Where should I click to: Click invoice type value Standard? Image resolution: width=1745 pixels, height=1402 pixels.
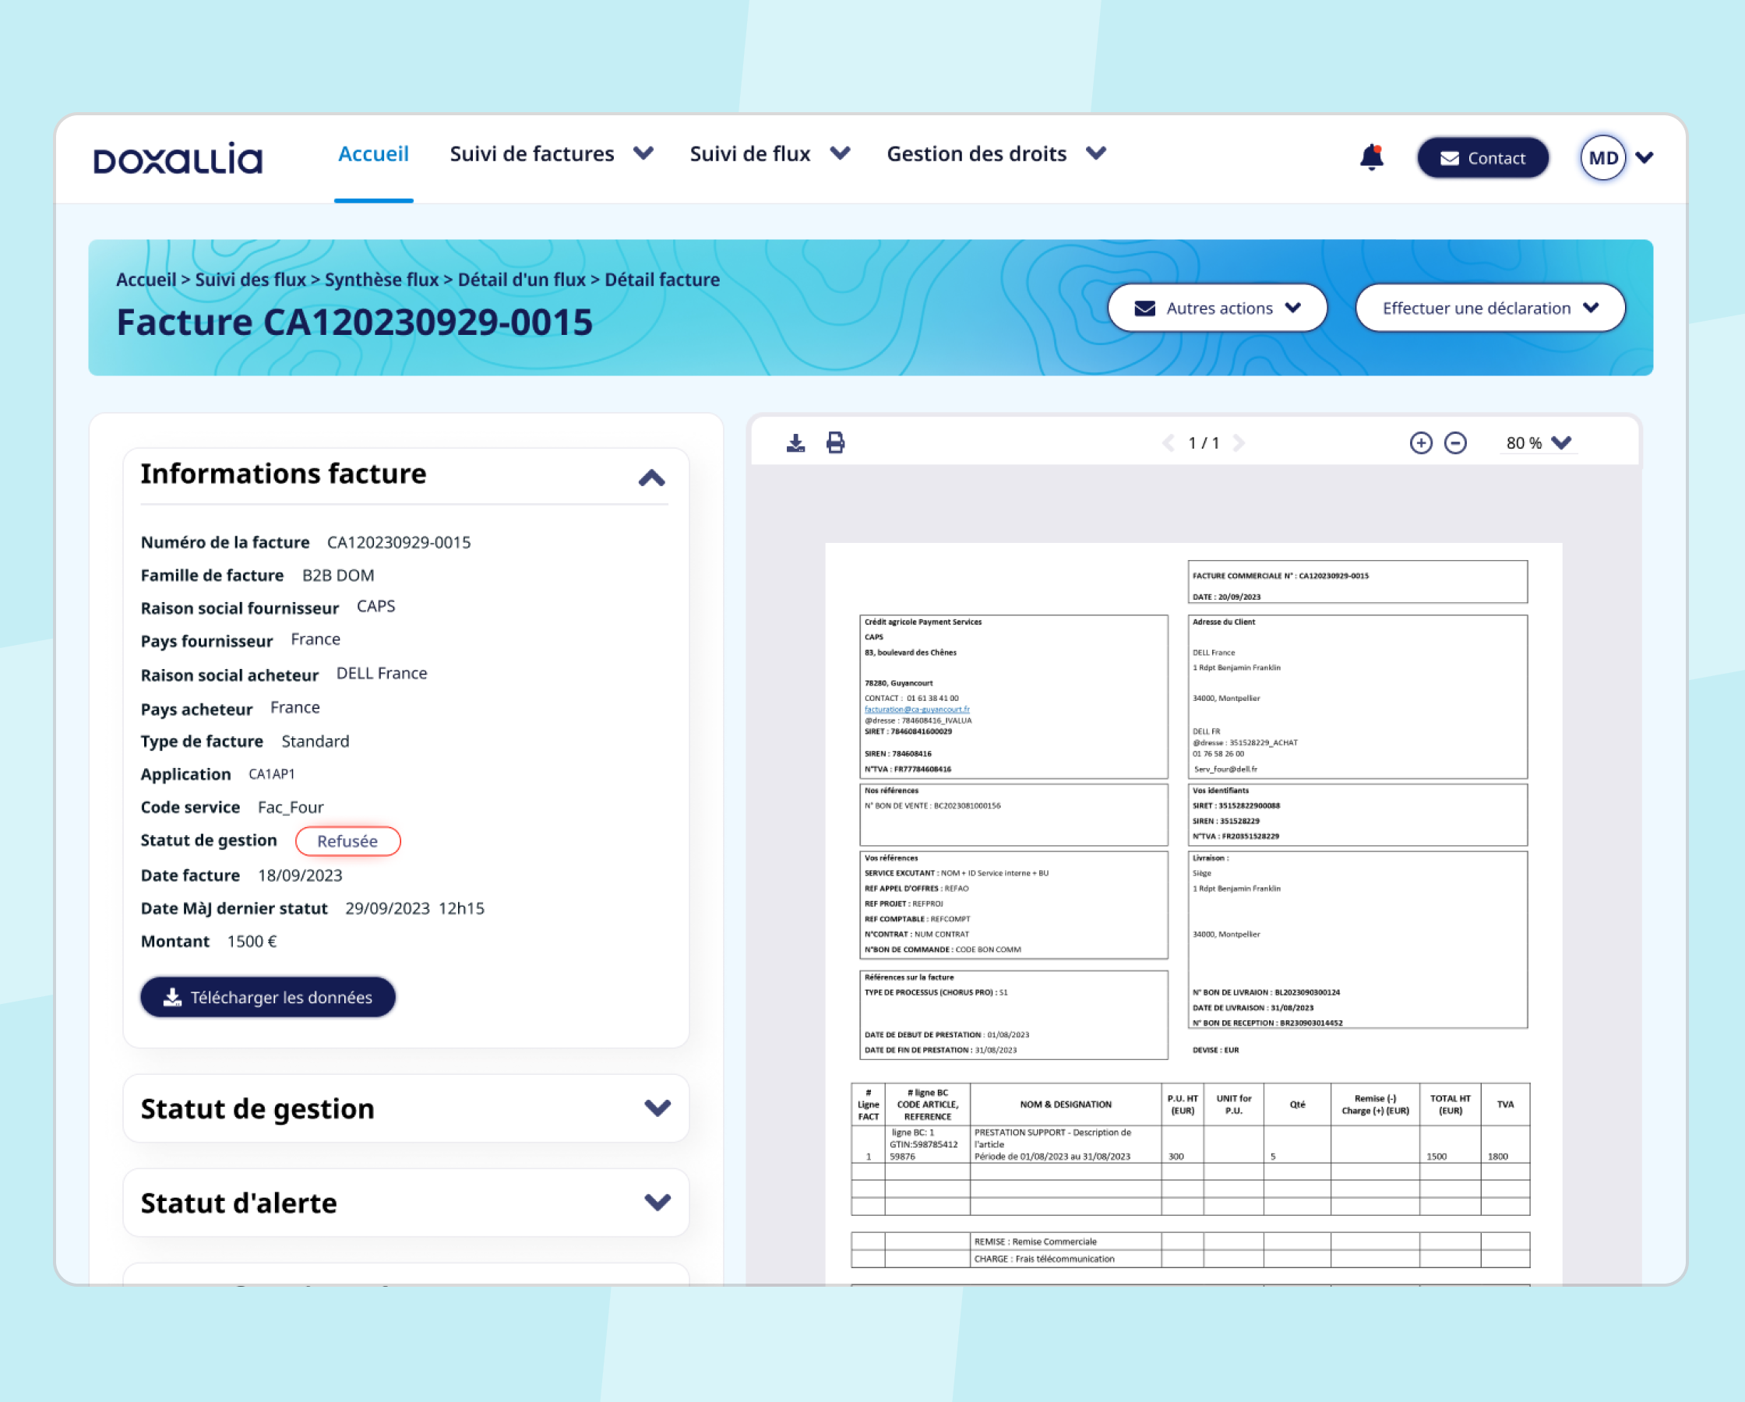[315, 742]
